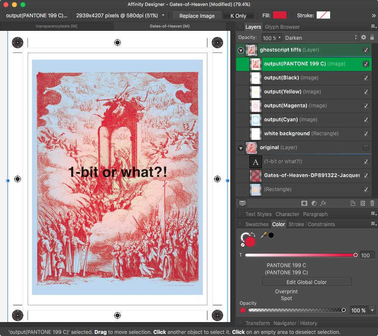378x336 pixels.
Task: Open the layer Opacity percentage dropdown
Action: [x=280, y=38]
